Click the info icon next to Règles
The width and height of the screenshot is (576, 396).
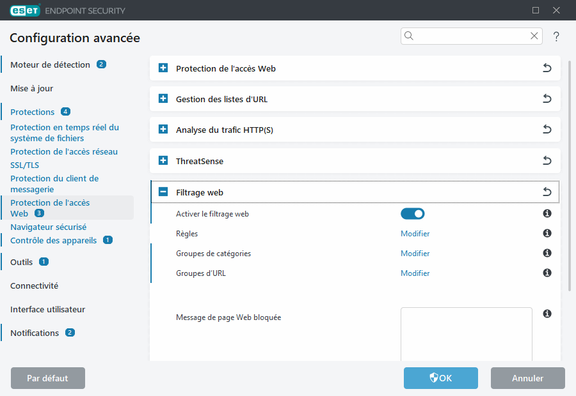pyautogui.click(x=547, y=233)
